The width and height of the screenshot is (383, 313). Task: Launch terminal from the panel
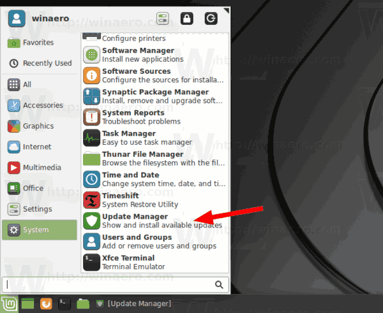coord(64,304)
